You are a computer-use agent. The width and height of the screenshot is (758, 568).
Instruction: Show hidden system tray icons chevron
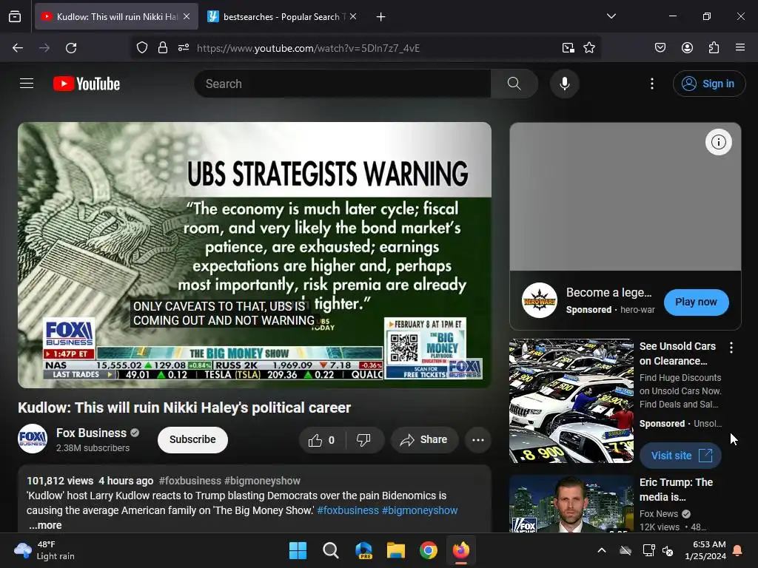click(x=602, y=550)
